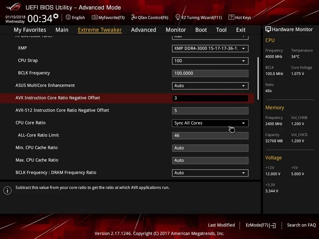Screen dimensions: 319x239
Task: Click the Memory Frequency 2400 MHz value
Action: pyautogui.click(x=274, y=124)
